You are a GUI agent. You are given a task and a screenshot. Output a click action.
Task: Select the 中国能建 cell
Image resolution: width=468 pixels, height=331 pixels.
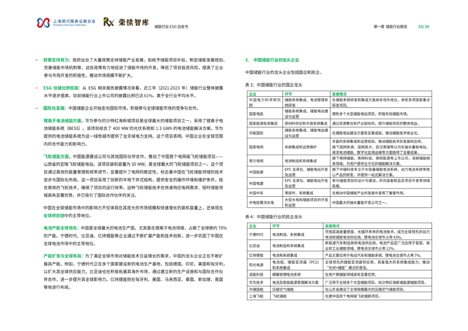click(265, 172)
